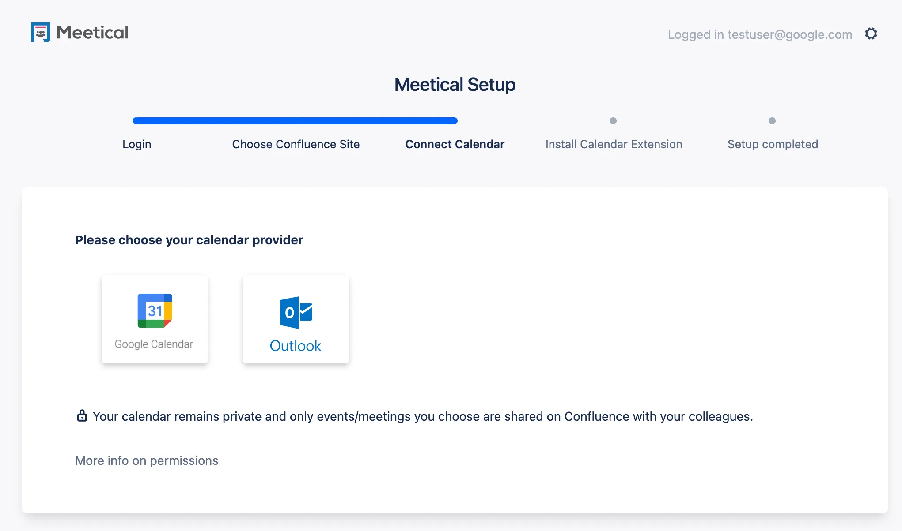
Task: Open More info on permissions link
Action: click(x=146, y=460)
